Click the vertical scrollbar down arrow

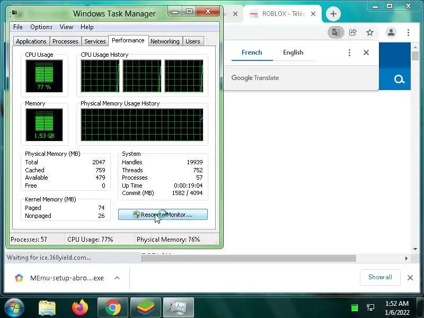pos(415,249)
